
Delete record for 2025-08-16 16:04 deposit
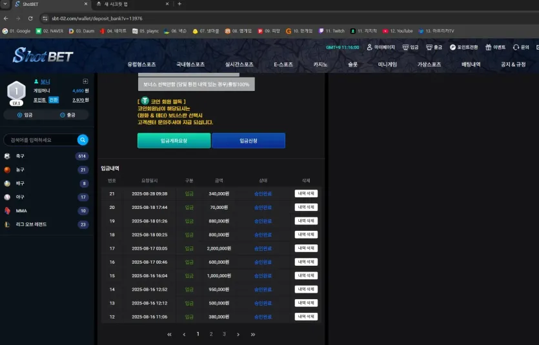(306, 275)
